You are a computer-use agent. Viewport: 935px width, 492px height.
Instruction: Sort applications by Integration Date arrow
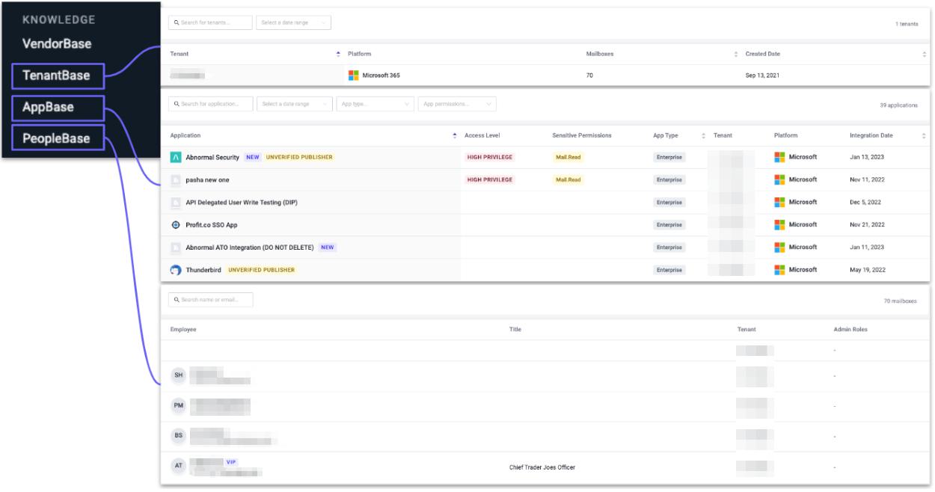pos(924,135)
